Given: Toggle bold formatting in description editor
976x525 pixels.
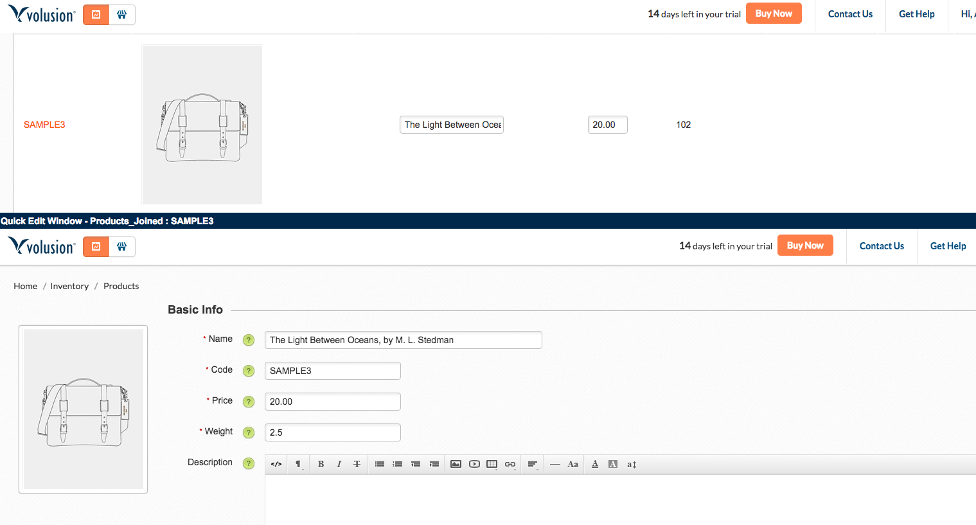Looking at the screenshot, I should pos(321,464).
